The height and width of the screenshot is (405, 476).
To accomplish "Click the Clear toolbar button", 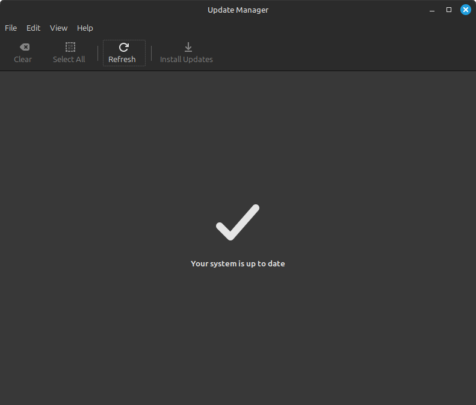I will tap(23, 53).
